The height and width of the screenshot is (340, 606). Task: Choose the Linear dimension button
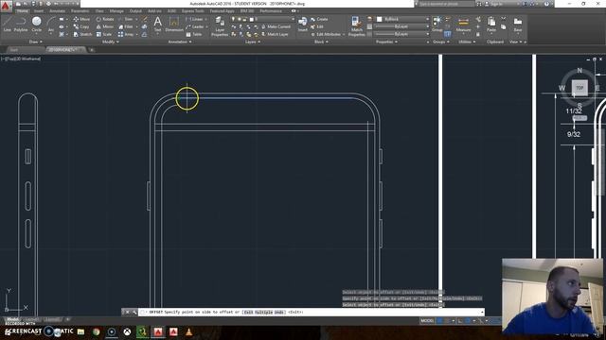[194, 19]
